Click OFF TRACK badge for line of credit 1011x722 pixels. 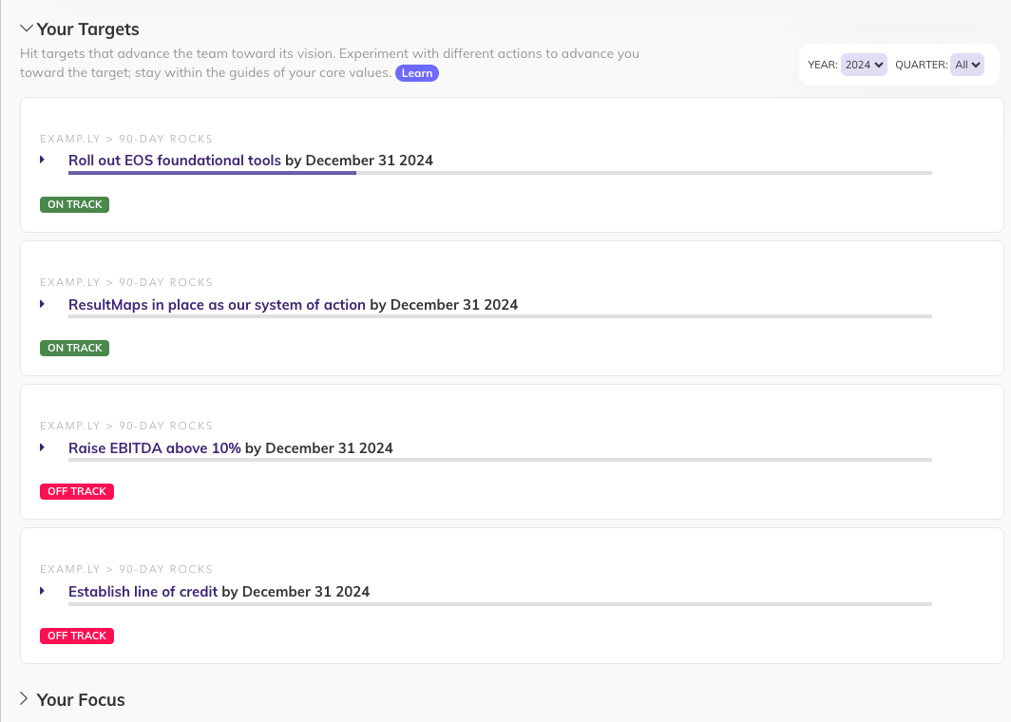tap(77, 636)
